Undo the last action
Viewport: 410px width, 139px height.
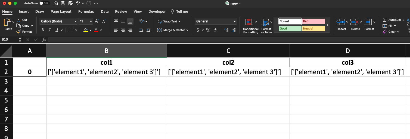tap(78, 3)
